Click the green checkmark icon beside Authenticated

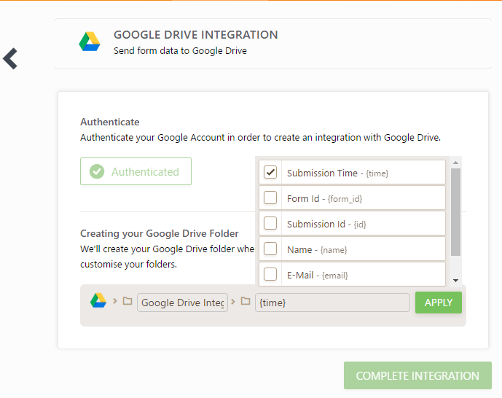[x=96, y=172]
